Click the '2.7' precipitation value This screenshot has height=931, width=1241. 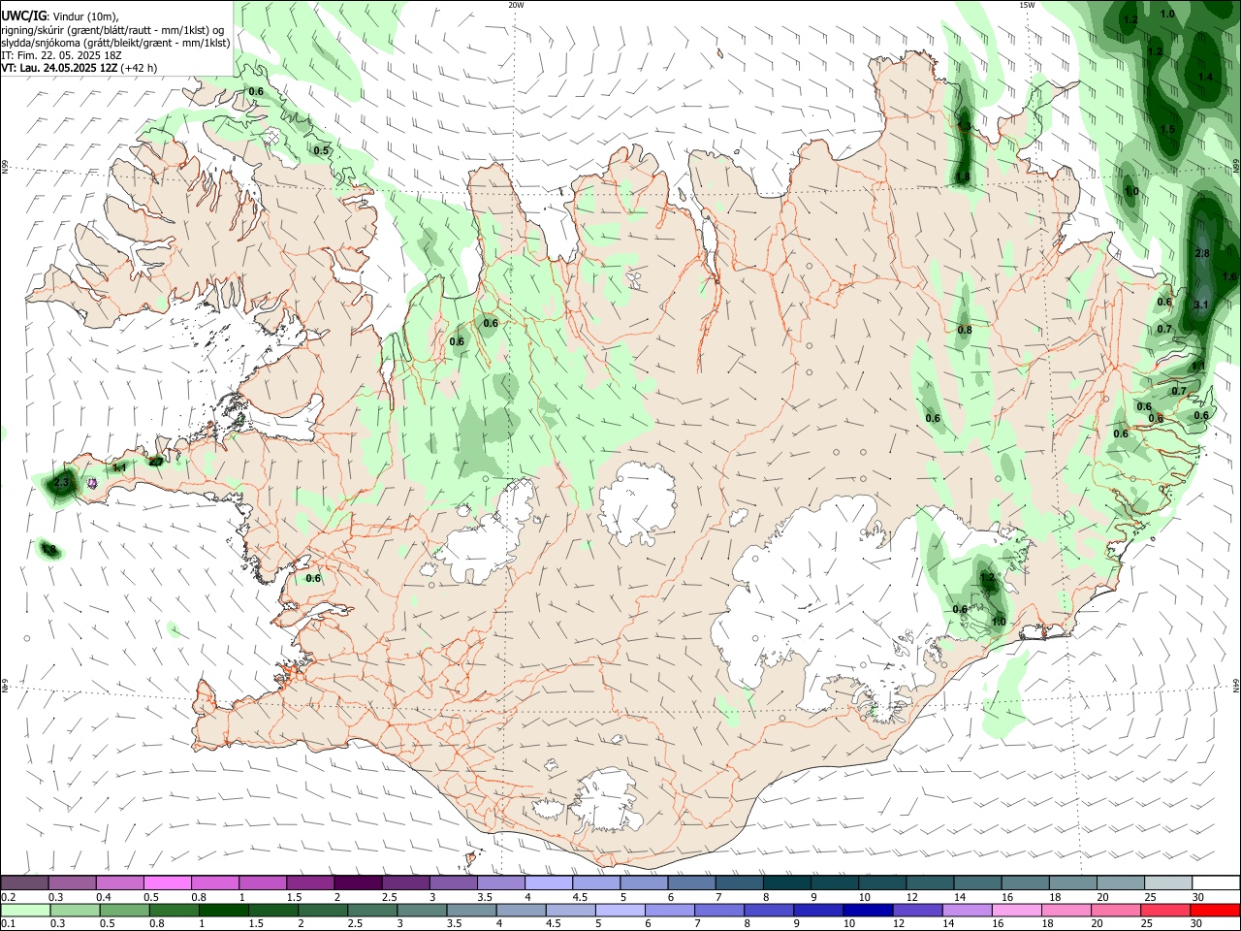click(155, 462)
